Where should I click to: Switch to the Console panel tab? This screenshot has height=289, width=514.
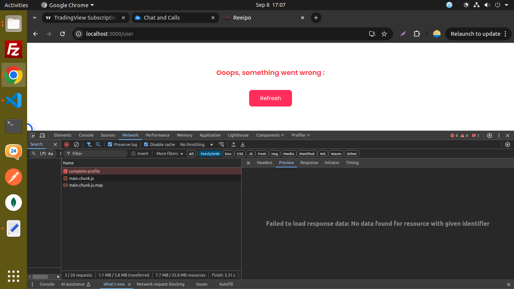pos(86,135)
